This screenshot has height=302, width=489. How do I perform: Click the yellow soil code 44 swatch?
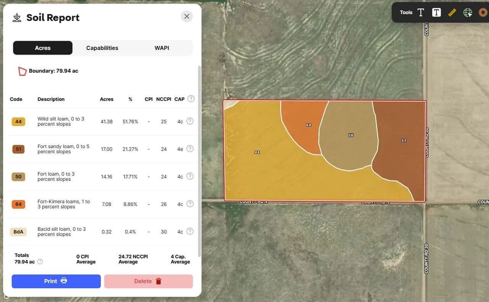pos(18,122)
